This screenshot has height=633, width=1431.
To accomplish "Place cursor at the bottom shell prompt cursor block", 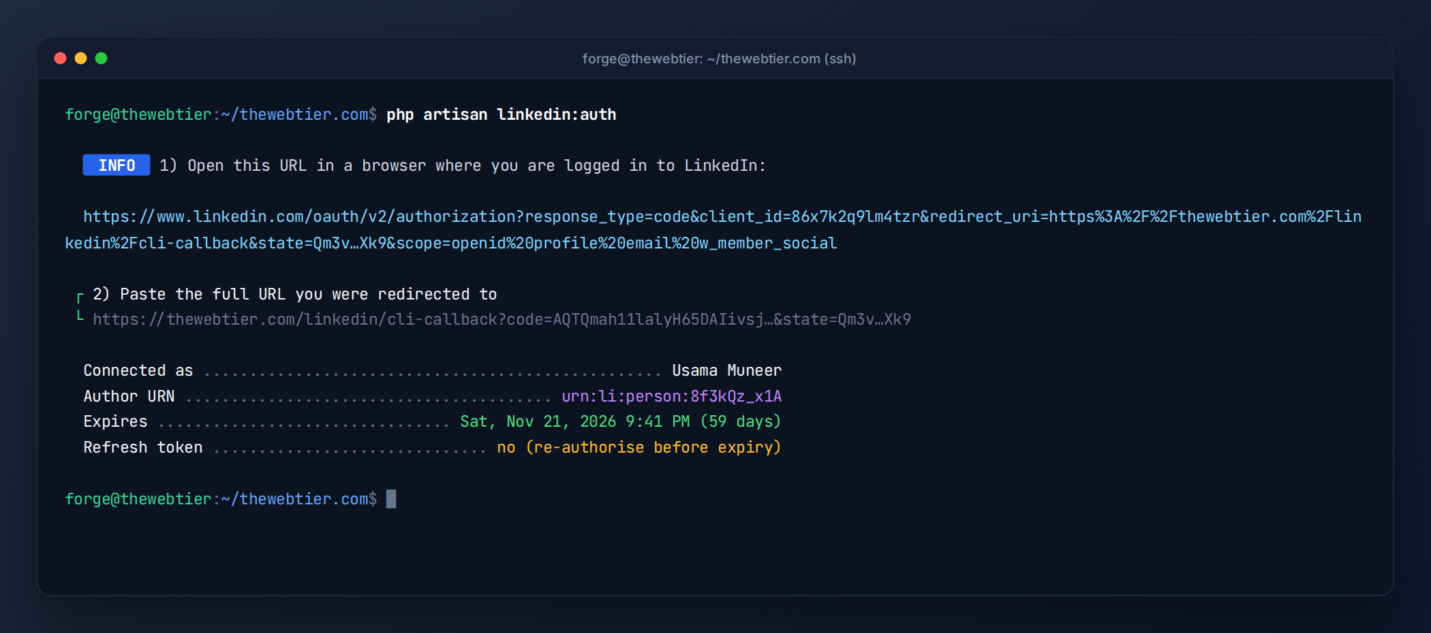I will pyautogui.click(x=391, y=499).
